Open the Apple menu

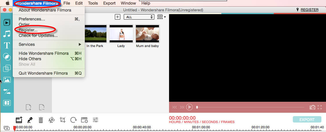8,3
